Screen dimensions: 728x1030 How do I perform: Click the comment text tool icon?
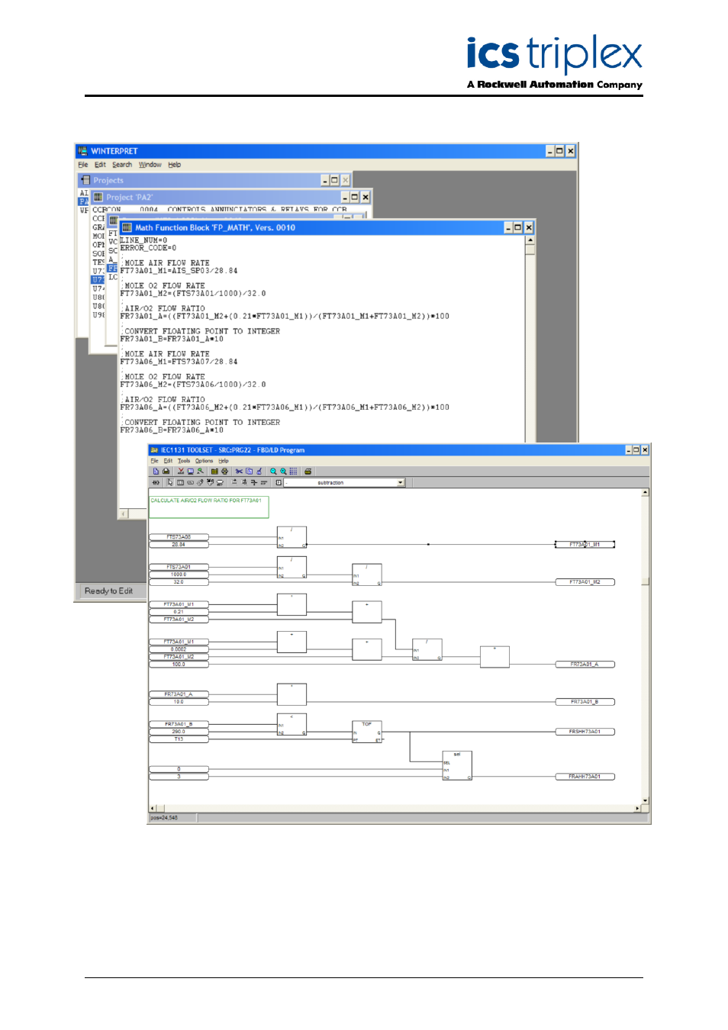(x=279, y=482)
